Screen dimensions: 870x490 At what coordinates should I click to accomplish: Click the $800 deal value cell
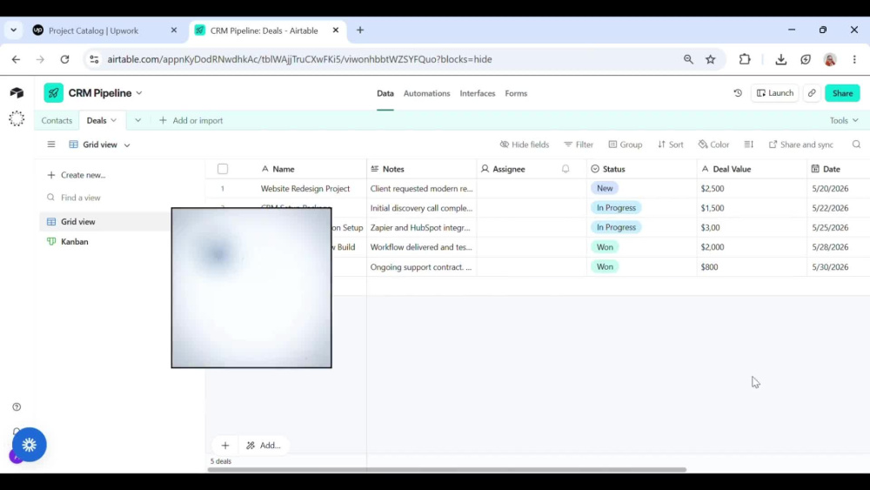click(752, 267)
